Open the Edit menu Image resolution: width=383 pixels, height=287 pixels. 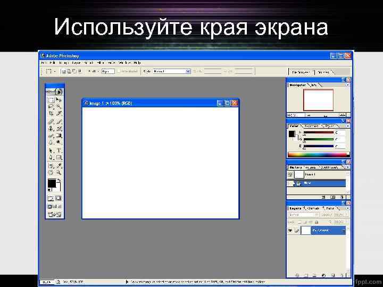52,63
